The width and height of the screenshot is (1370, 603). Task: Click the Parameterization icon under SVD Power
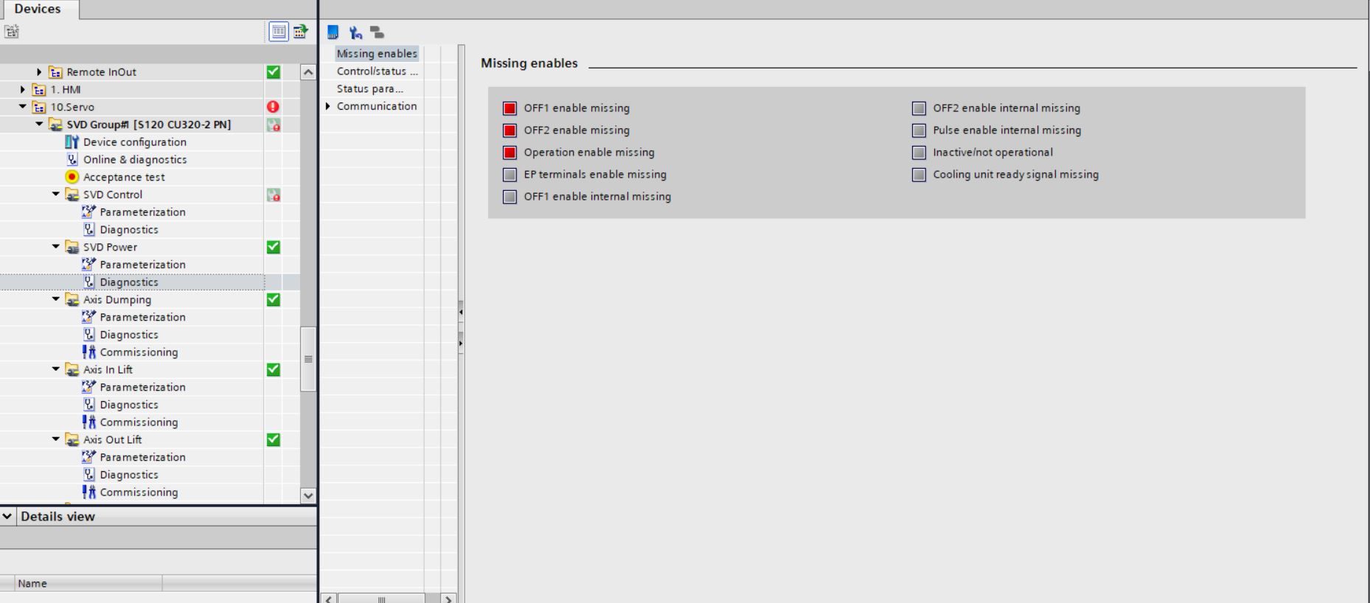tap(88, 264)
